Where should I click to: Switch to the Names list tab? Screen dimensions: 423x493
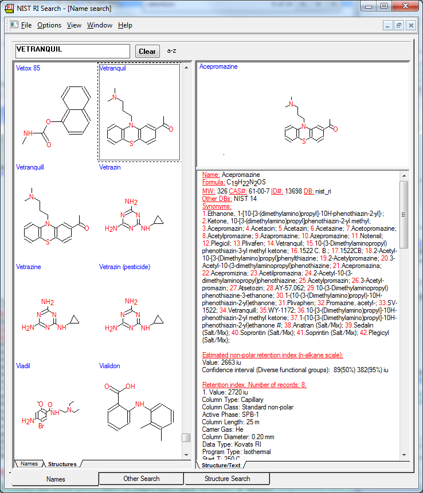pyautogui.click(x=29, y=464)
